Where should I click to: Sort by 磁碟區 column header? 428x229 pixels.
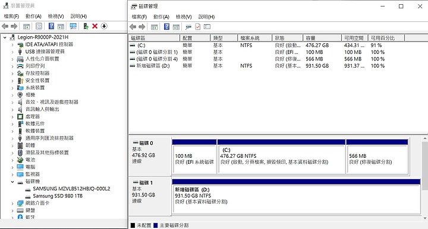(154, 38)
